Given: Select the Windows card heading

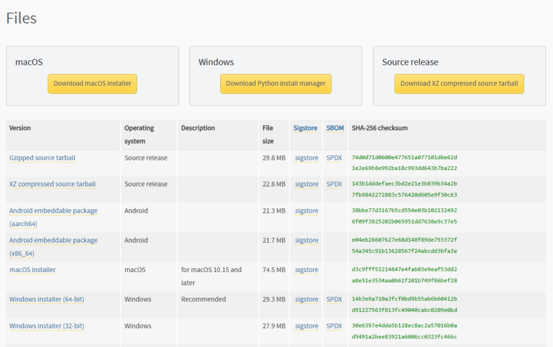Looking at the screenshot, I should 216,63.
